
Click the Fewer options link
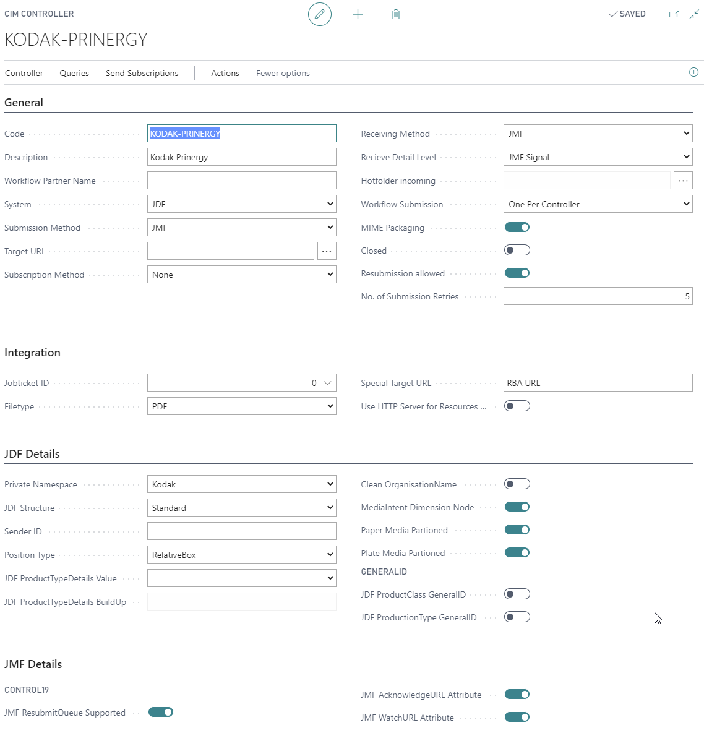pos(283,73)
